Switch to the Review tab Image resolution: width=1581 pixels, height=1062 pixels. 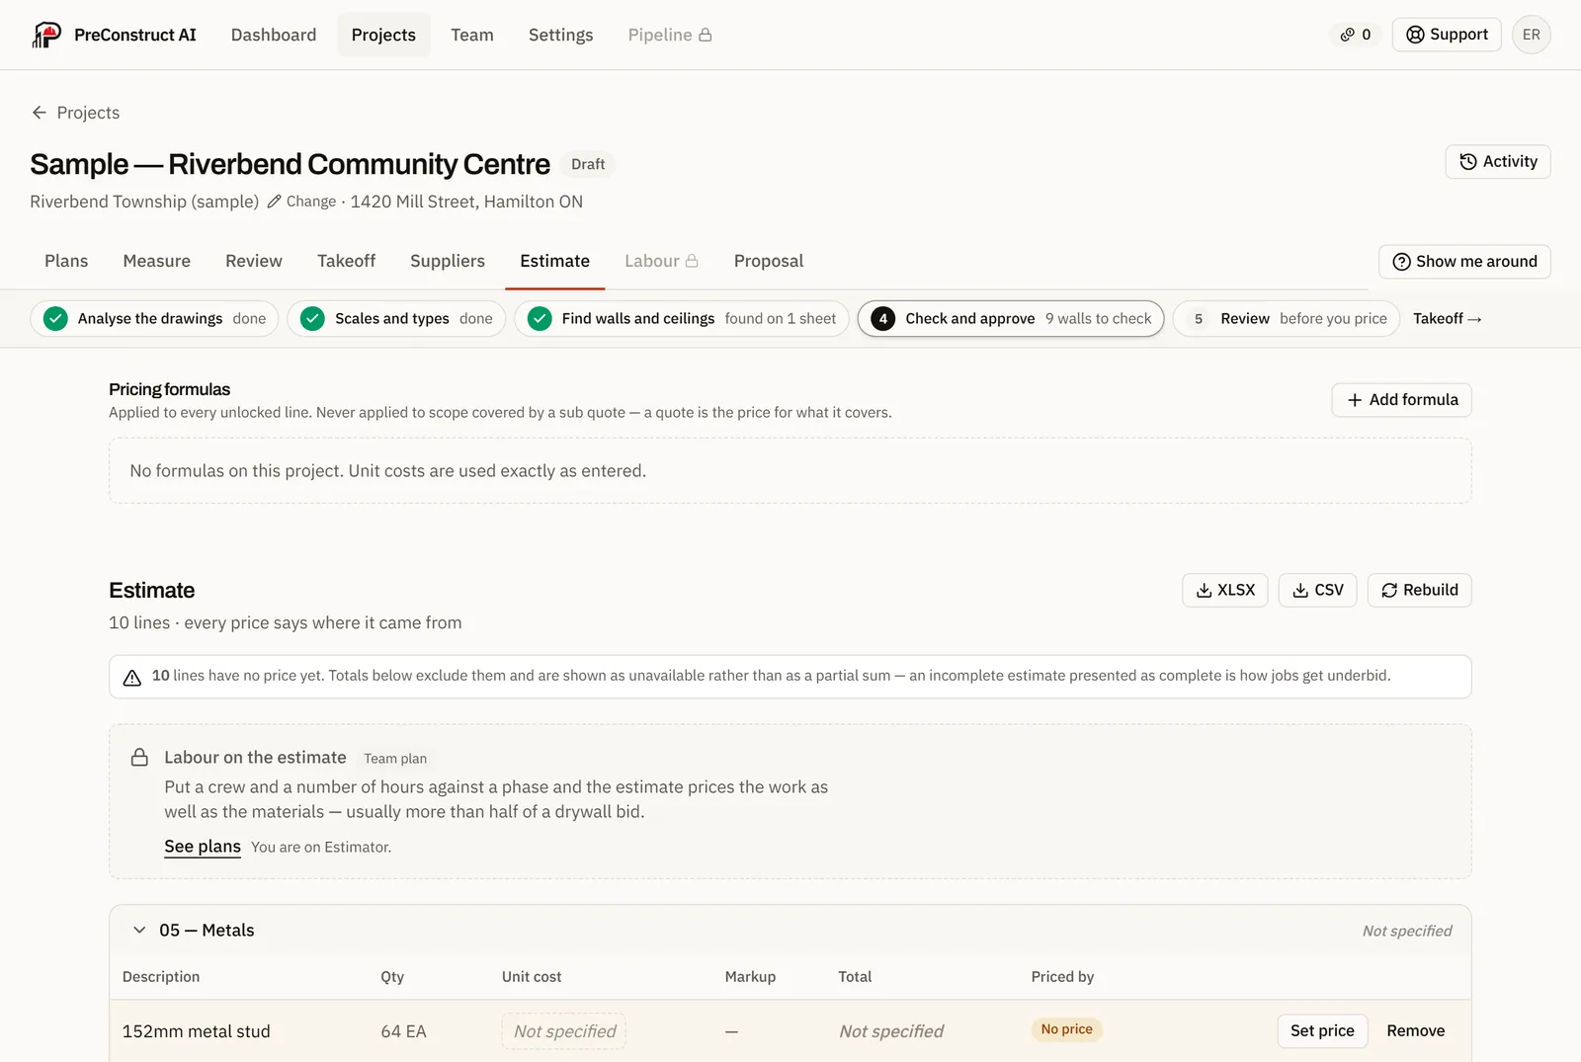point(254,261)
